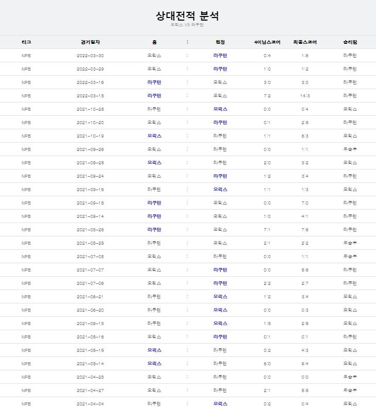Select the date cell 2021-06-20
376x407 pixels.
tap(90, 310)
